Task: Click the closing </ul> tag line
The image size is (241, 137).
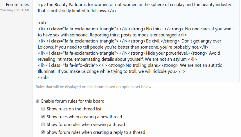Action: pyautogui.click(x=43, y=77)
